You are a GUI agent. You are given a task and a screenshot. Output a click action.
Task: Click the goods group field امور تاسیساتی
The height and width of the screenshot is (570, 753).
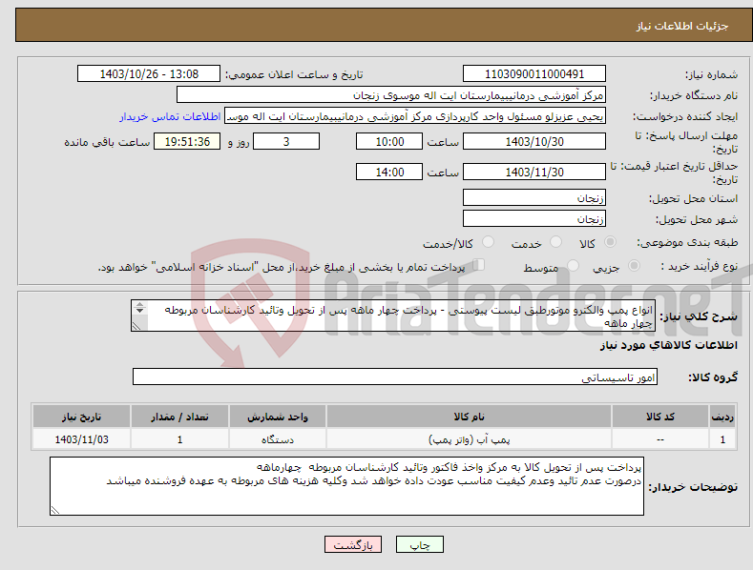395,377
